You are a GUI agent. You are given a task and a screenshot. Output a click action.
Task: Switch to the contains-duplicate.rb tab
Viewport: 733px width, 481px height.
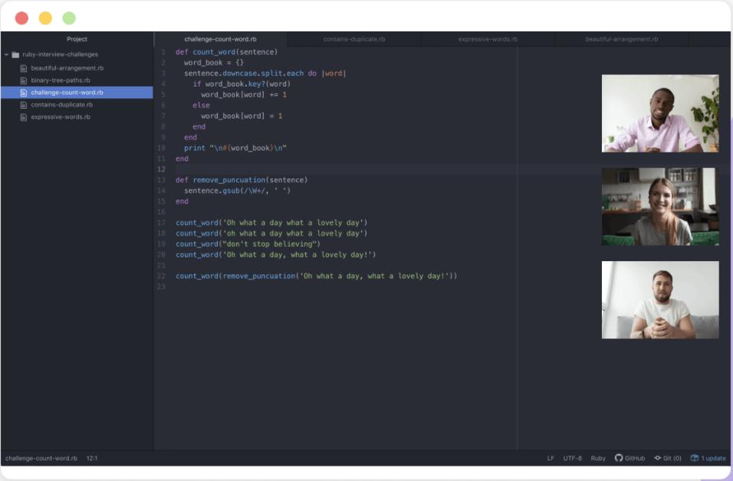[353, 39]
